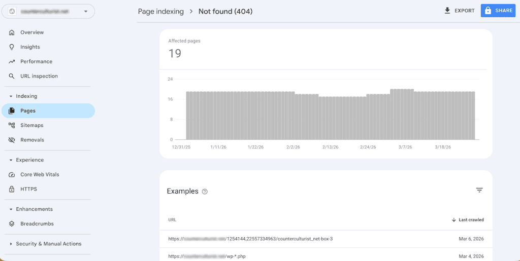Click the Mar 6, 2026 crawl date
520x261 pixels.
tap(471, 239)
